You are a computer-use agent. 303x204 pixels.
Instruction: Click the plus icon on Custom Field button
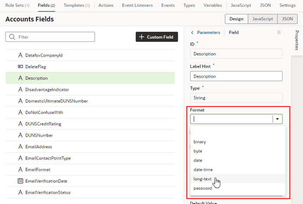click(142, 37)
